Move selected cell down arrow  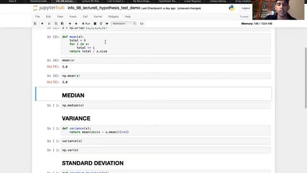[76, 24]
